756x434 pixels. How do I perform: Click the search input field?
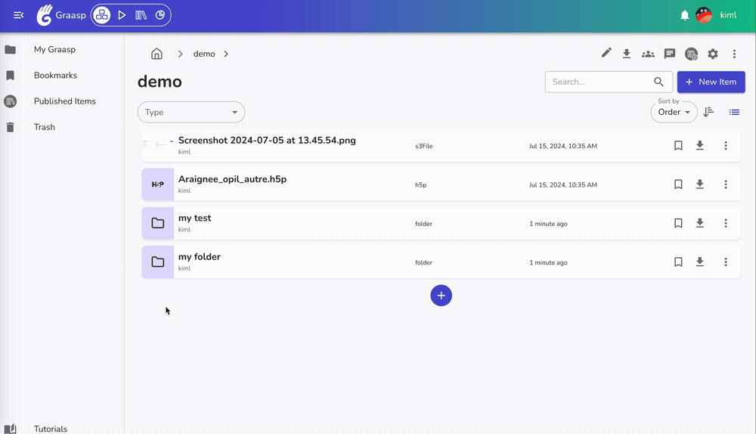point(600,82)
